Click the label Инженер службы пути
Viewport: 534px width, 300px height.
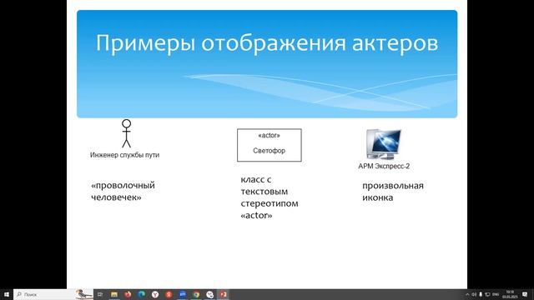124,155
